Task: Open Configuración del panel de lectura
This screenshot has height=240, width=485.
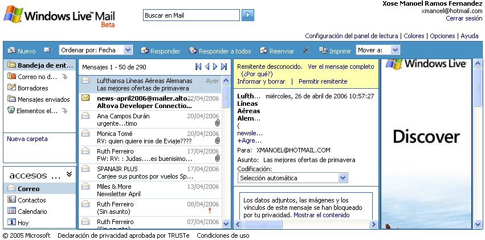Action: pyautogui.click(x=352, y=36)
